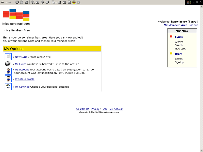Click the Main Menu panel title

click(182, 31)
